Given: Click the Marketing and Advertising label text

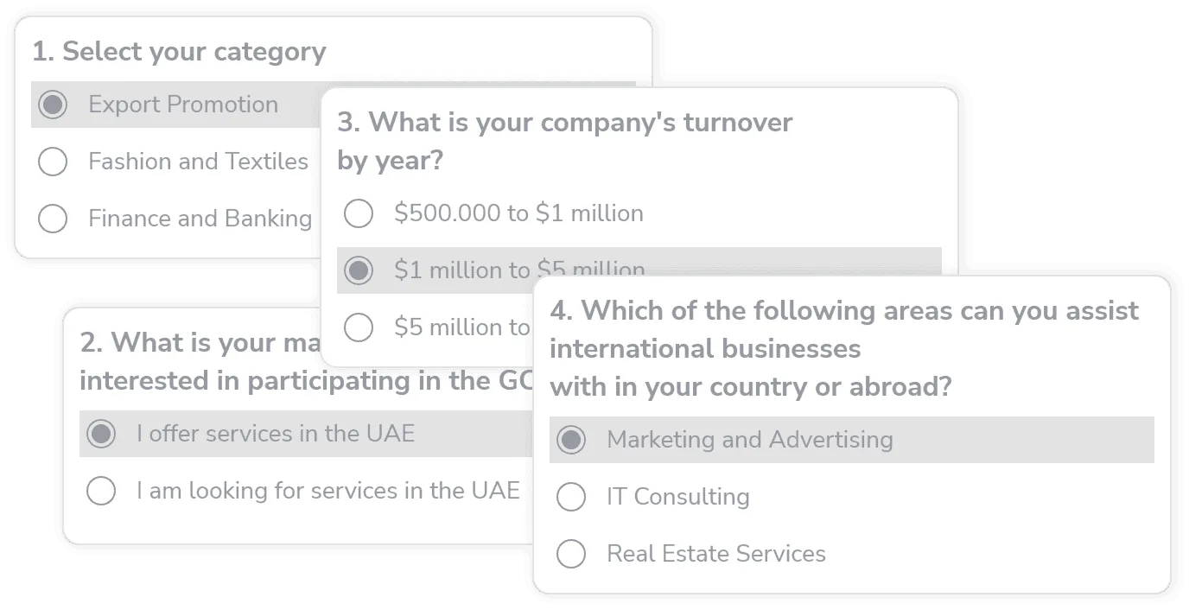Looking at the screenshot, I should click(750, 440).
